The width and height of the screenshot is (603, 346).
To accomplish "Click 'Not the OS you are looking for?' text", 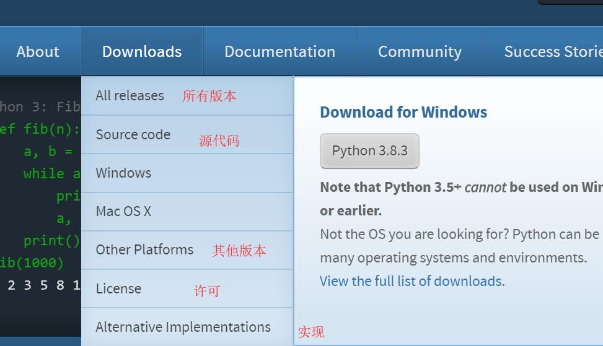I will [415, 234].
